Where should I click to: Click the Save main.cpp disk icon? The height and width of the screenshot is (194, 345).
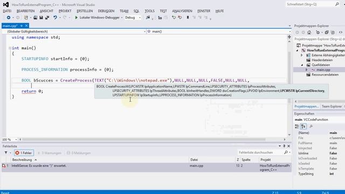[x=41, y=17]
